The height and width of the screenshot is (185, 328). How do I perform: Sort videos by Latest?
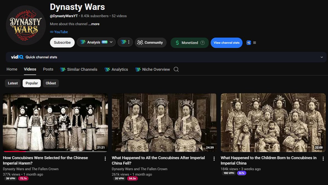(13, 83)
